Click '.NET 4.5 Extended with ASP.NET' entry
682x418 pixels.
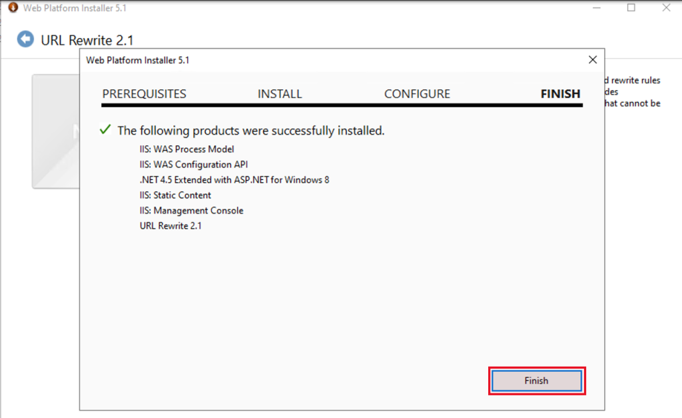[234, 180]
